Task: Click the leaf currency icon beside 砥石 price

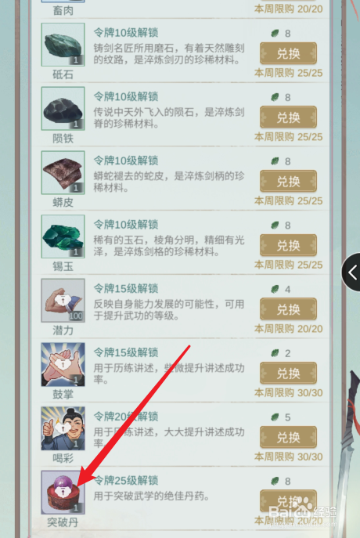Action: coord(275,33)
